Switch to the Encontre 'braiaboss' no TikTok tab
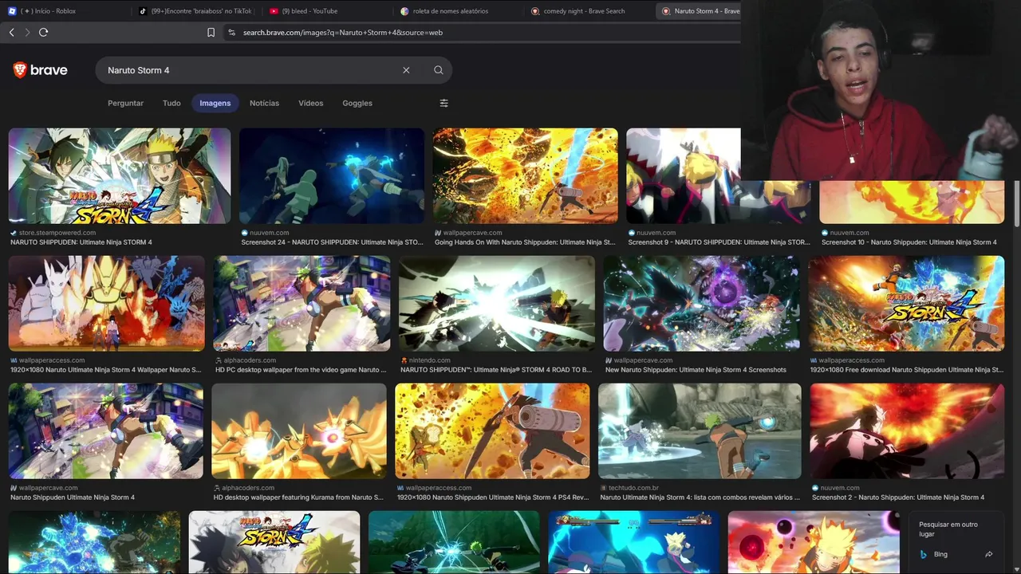This screenshot has height=574, width=1021. coord(196,11)
